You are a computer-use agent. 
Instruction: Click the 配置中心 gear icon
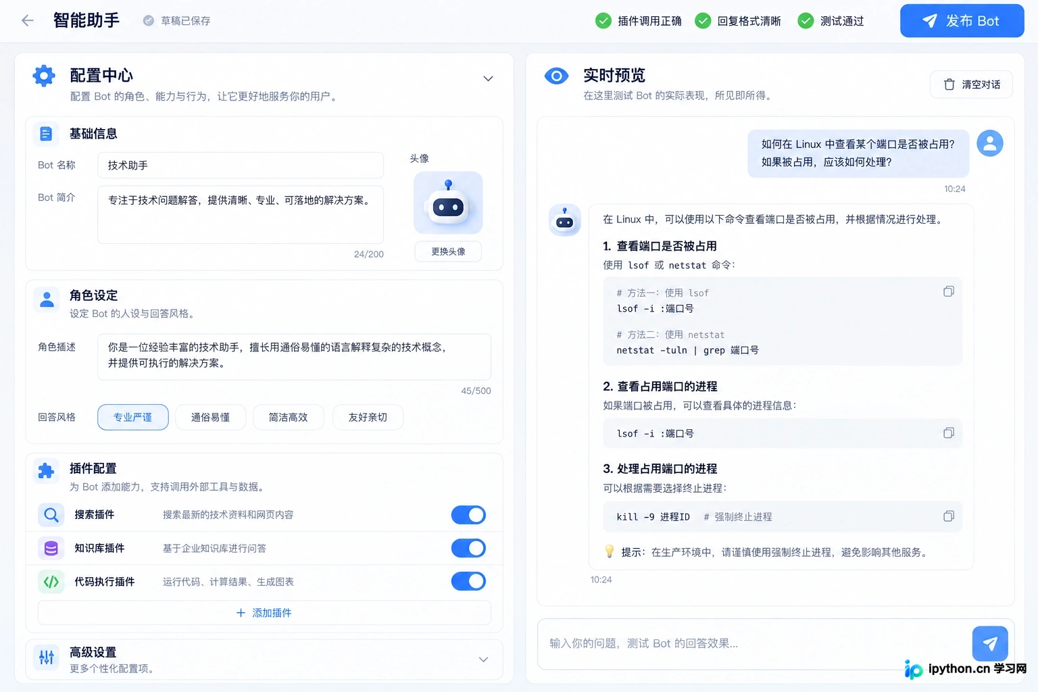[44, 76]
